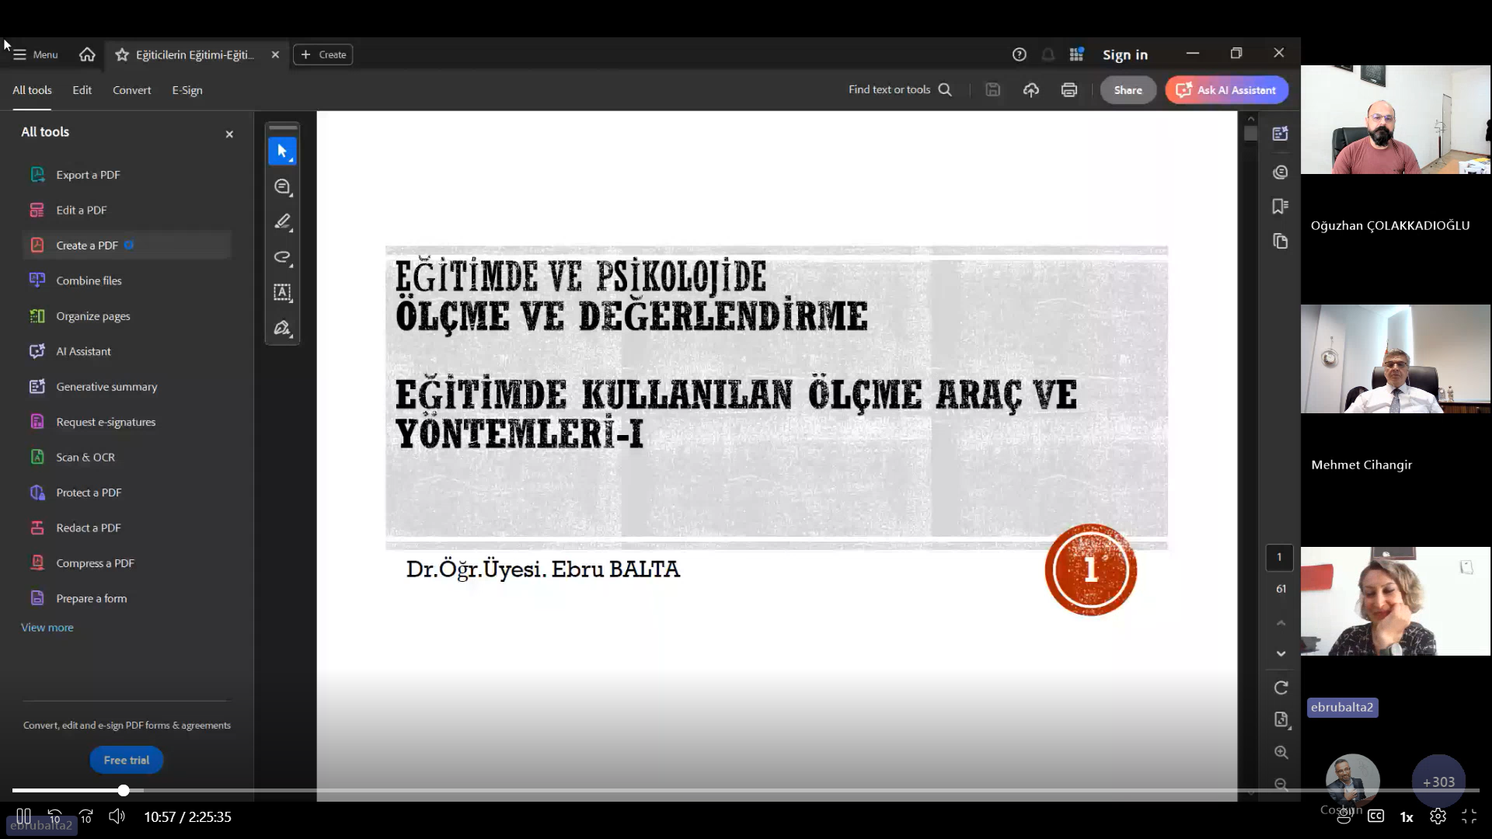
Task: Click the Ask AI Assistant button
Action: [x=1226, y=90]
